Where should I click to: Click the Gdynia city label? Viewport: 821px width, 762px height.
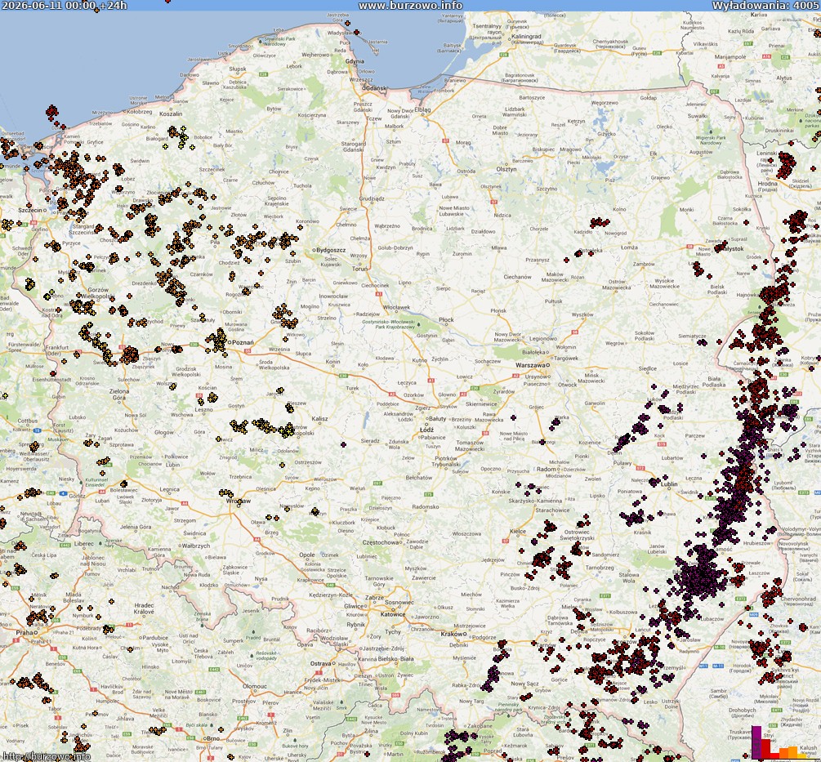[355, 61]
